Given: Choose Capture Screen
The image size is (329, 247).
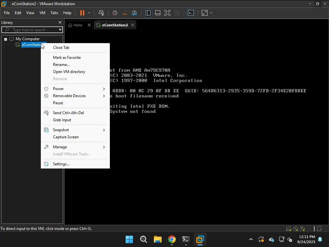Looking at the screenshot, I should [x=75, y=137].
